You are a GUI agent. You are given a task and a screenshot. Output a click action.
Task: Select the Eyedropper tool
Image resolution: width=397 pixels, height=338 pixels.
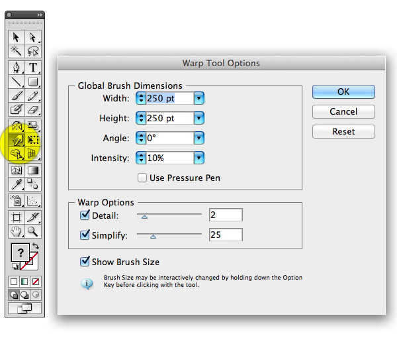(17, 184)
